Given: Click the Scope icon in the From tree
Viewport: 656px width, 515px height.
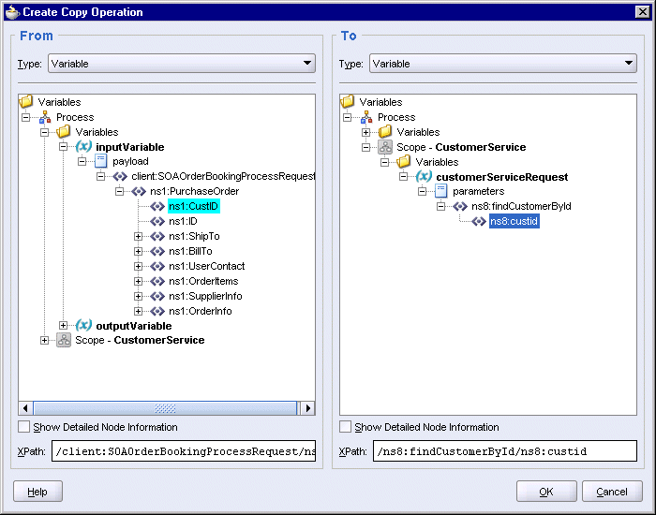Looking at the screenshot, I should [64, 340].
